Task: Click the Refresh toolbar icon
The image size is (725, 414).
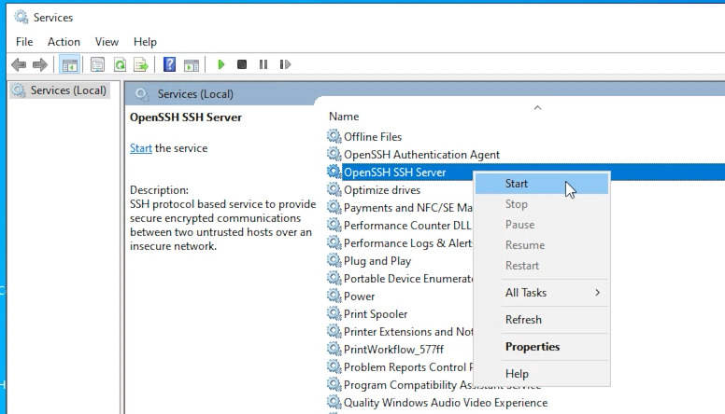Action: 120,64
